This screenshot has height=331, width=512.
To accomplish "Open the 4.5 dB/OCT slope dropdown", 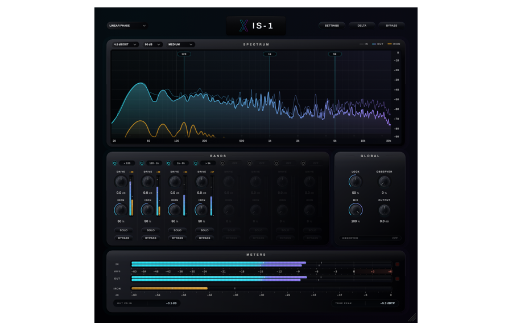I will click(125, 44).
